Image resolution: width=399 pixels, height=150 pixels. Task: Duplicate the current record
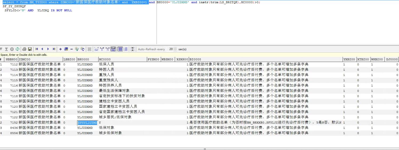click(66, 49)
